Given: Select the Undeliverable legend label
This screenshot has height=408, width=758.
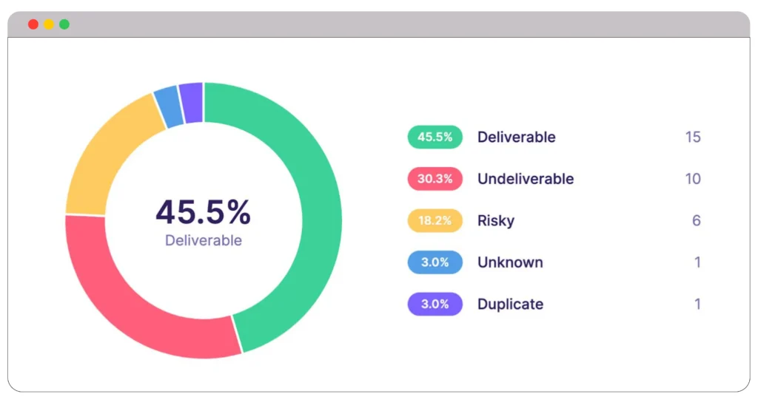Looking at the screenshot, I should [525, 179].
